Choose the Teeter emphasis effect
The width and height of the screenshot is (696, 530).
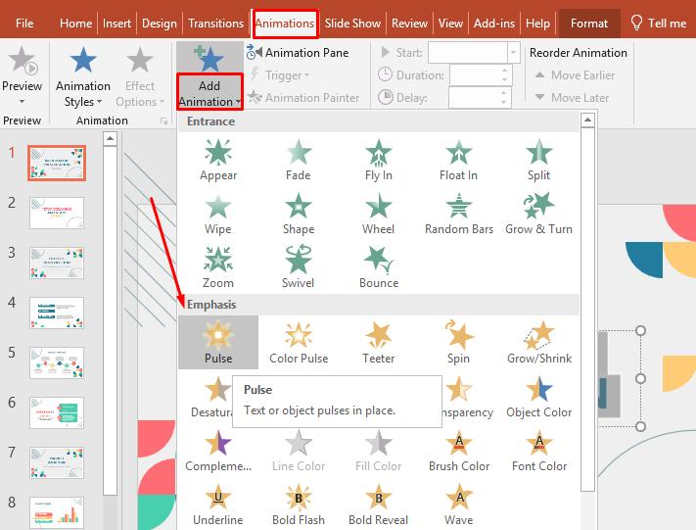pos(378,343)
